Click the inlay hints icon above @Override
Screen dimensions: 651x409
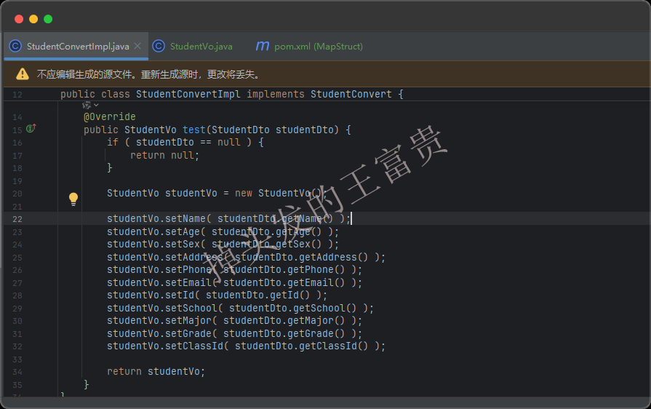[87, 105]
